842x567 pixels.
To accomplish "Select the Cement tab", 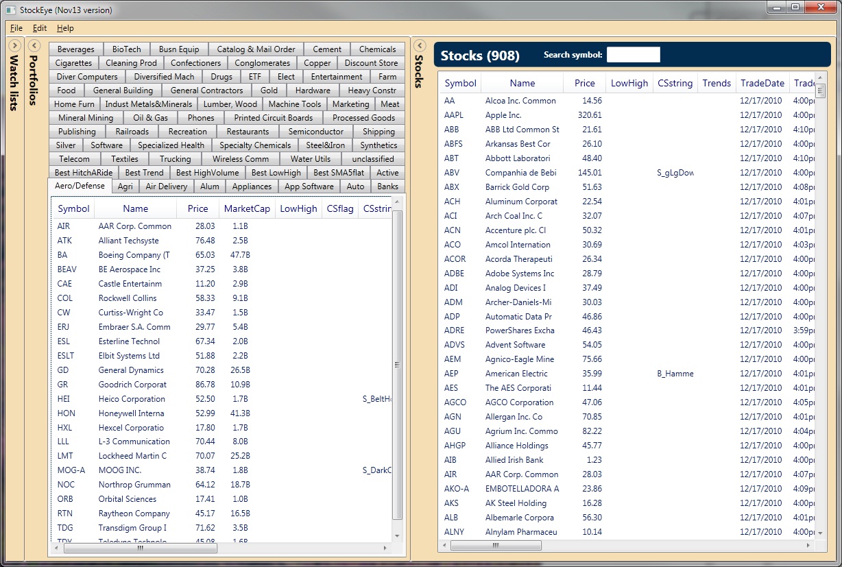I will click(x=327, y=49).
